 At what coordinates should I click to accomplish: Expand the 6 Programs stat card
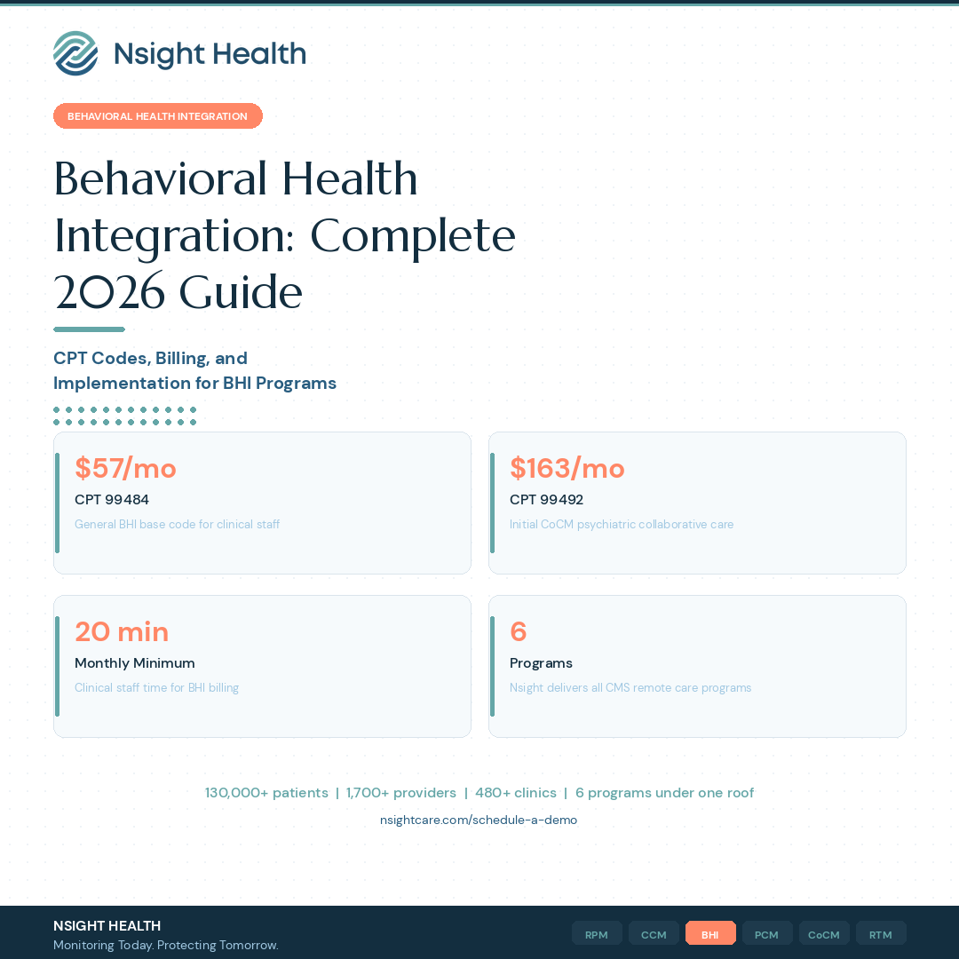point(697,666)
